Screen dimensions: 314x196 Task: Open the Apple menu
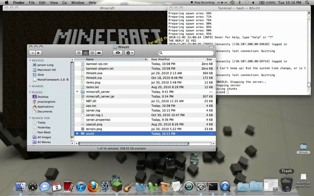[x=7, y=3]
